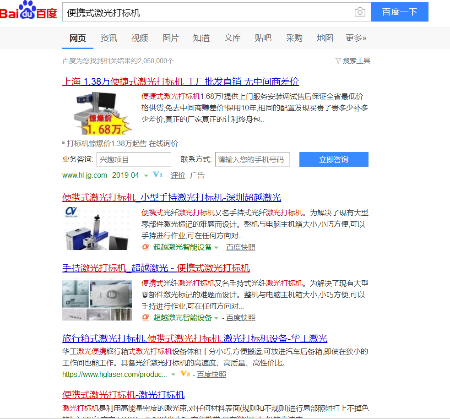
Task: Open 搜索工具 search tools
Action: coord(356,60)
